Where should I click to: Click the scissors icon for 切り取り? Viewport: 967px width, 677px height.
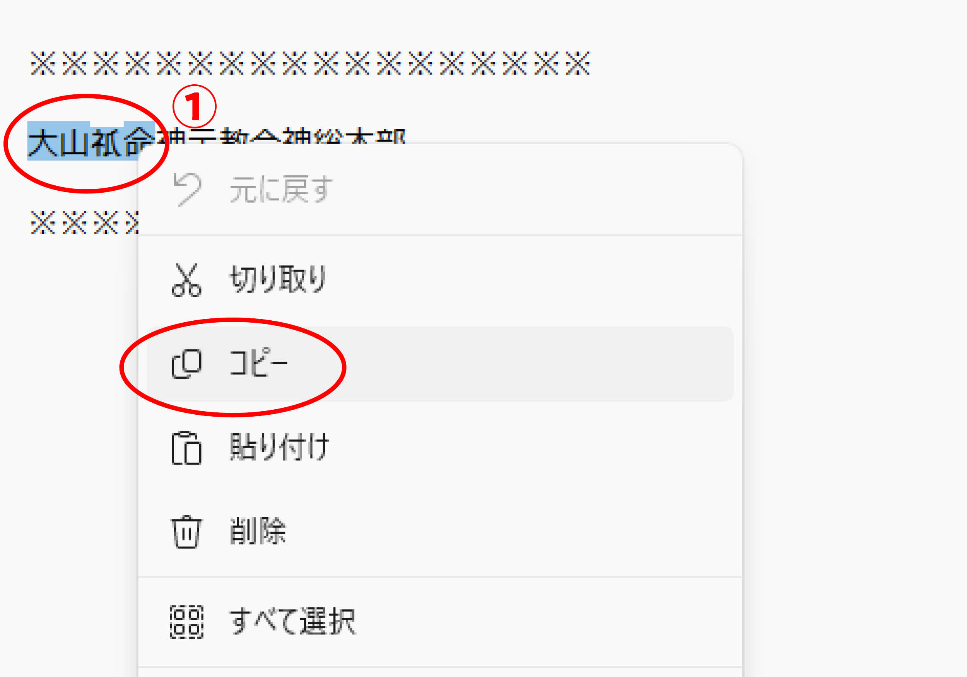point(186,280)
